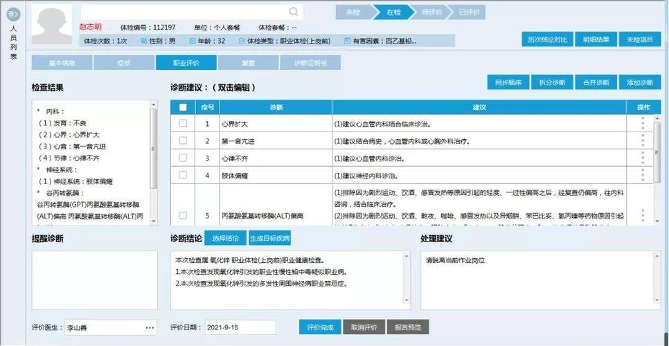Click the 有害因素 icon
The width and height of the screenshot is (669, 346).
(x=347, y=41)
